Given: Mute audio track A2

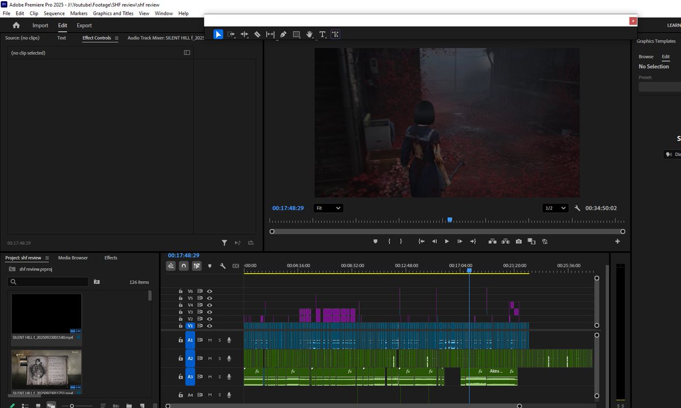Looking at the screenshot, I should 209,359.
